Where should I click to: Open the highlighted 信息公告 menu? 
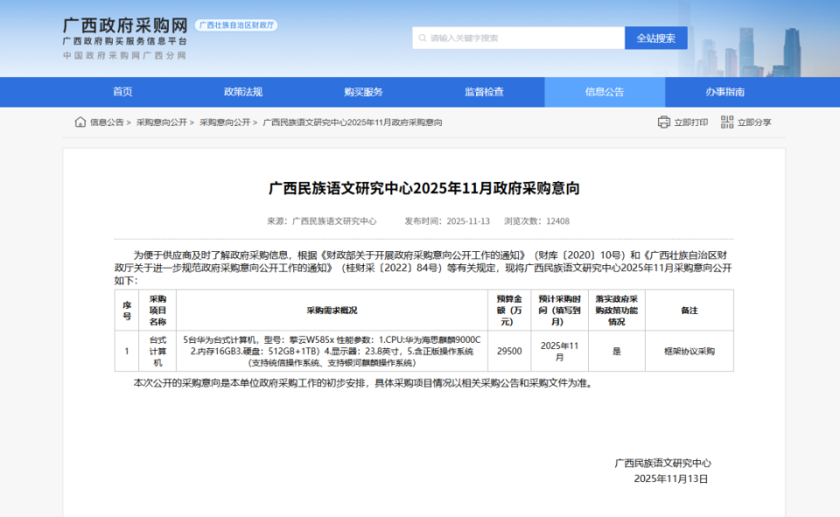coord(606,91)
